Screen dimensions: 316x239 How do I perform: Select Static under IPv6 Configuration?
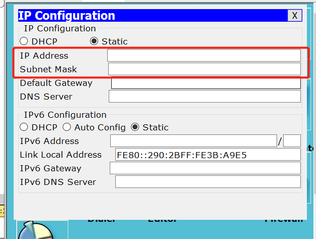135,127
